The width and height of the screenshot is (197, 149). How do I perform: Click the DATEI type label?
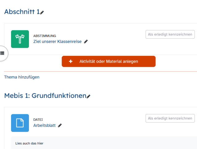[x=38, y=120]
